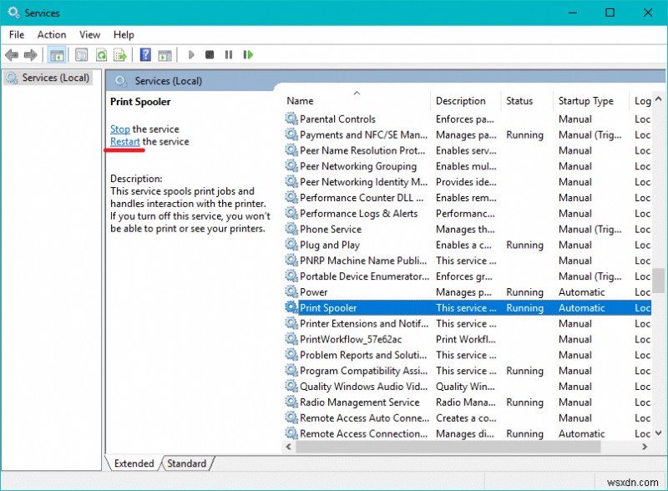Switch to the Extended tab
The image size is (668, 491).
[134, 463]
